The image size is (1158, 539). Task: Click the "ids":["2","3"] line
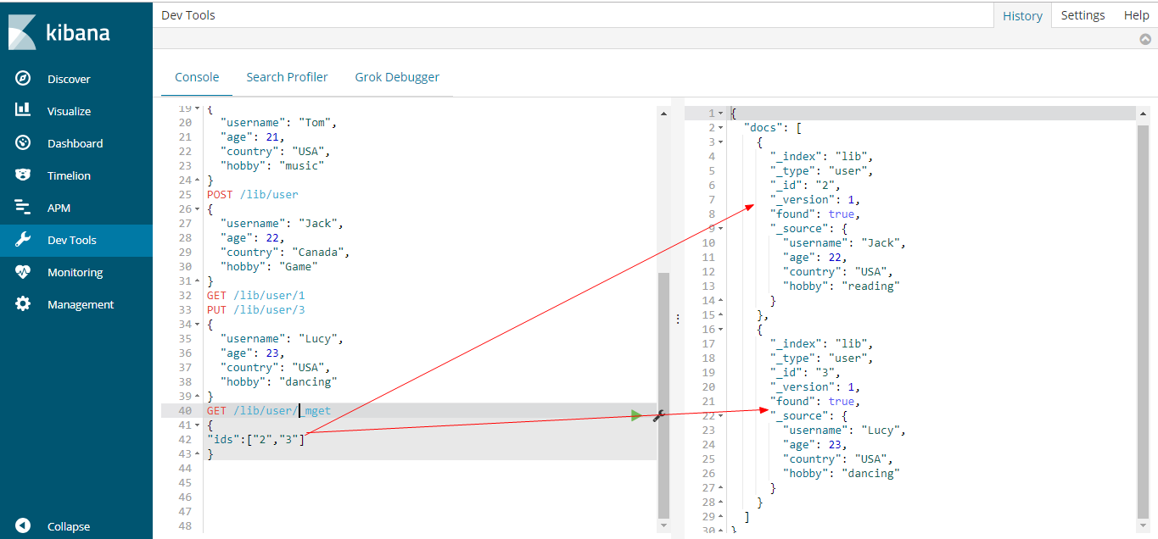[x=255, y=439]
